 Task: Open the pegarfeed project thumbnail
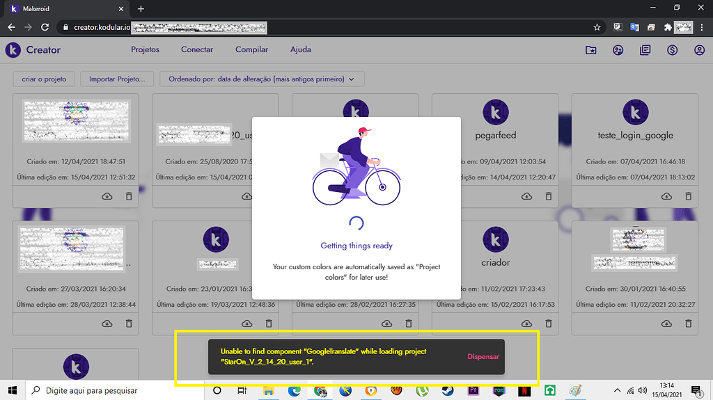496,111
